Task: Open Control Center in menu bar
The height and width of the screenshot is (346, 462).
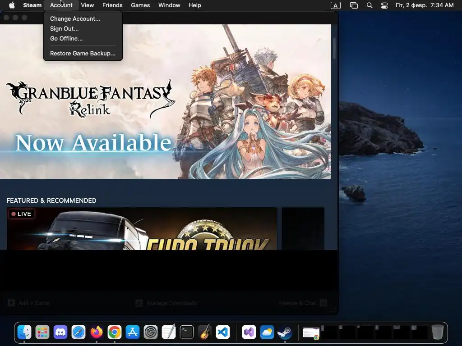Action: click(x=384, y=5)
